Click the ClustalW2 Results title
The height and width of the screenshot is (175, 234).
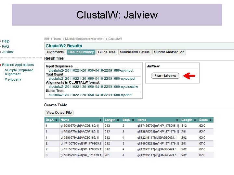[64, 46]
